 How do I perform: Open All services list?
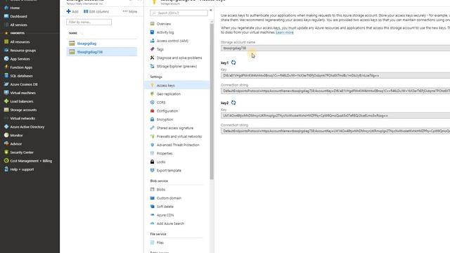click(18, 25)
